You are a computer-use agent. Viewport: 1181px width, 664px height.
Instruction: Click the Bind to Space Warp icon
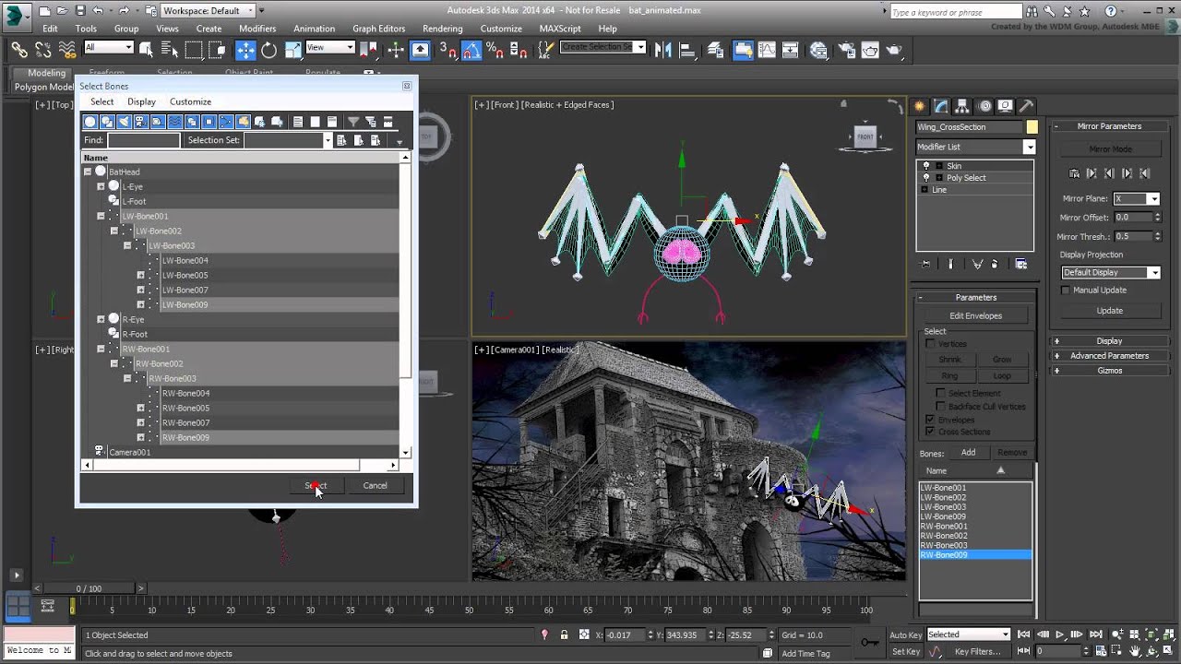pyautogui.click(x=66, y=50)
